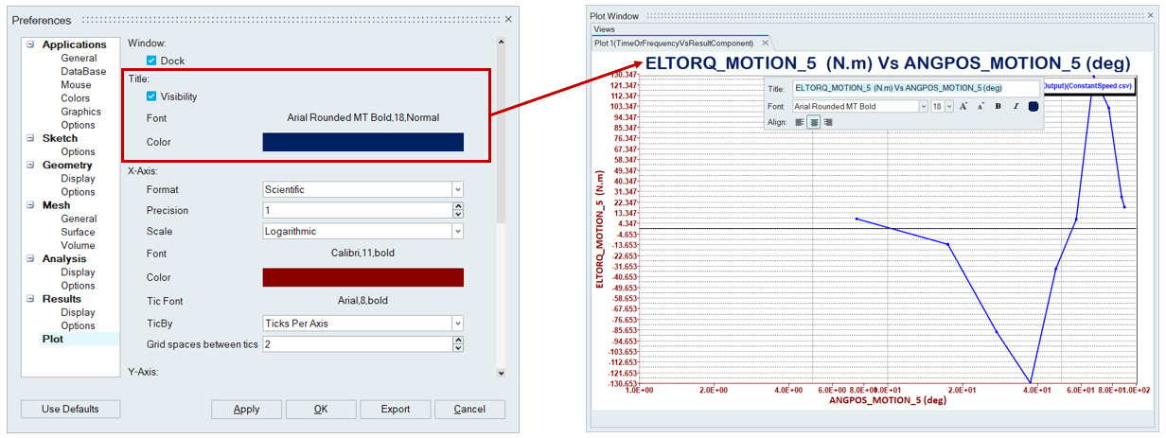1166x438 pixels.
Task: Collapse the Applications tree node
Action: pos(30,44)
